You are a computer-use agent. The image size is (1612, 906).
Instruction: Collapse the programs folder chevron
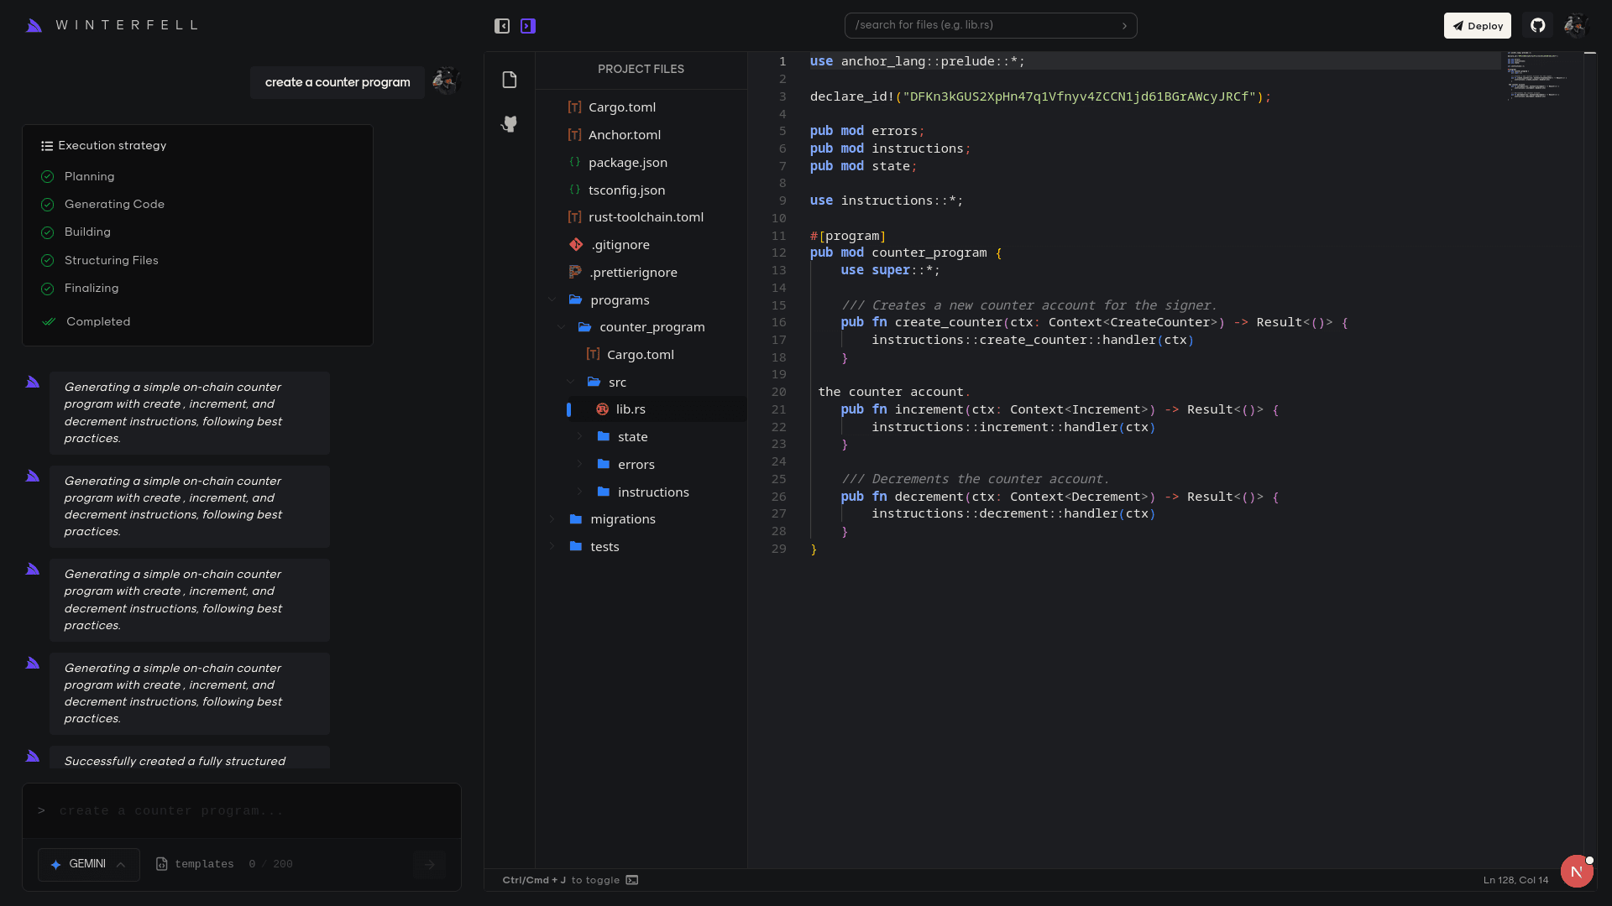click(552, 299)
